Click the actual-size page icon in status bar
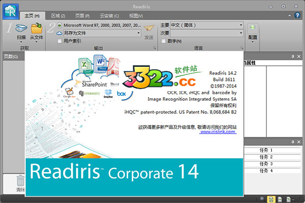305x203 pixels. 288,199
